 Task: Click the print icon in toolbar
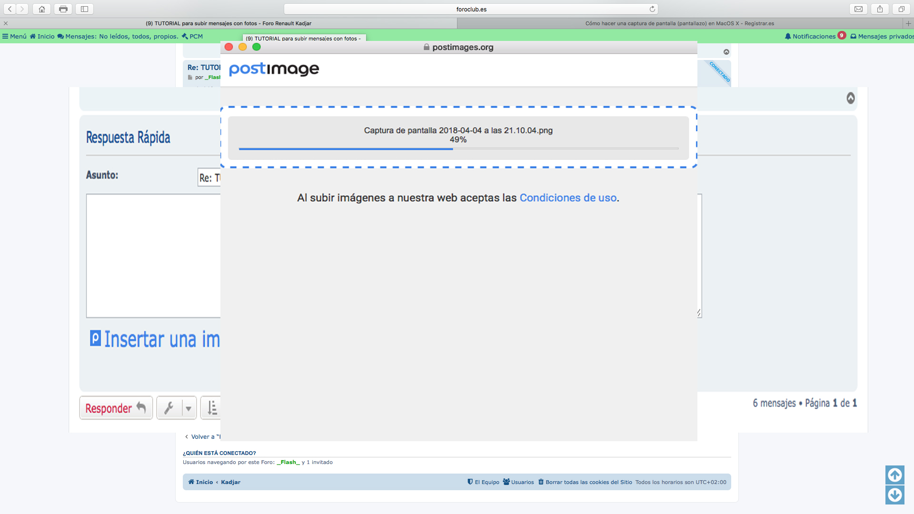tap(63, 9)
